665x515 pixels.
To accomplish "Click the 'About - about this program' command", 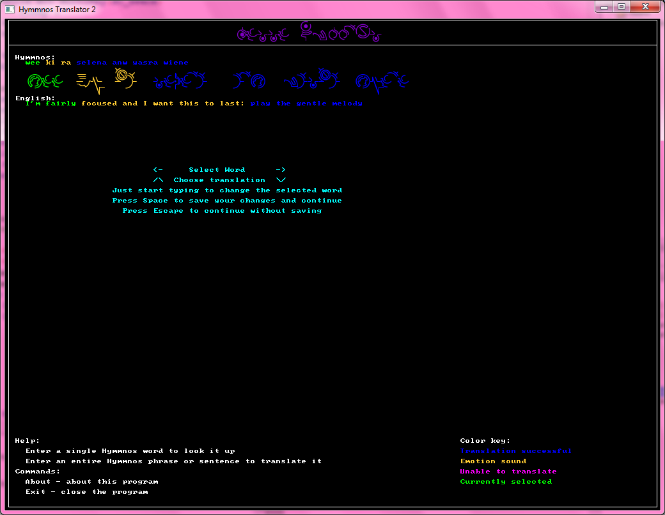I will pyautogui.click(x=91, y=482).
